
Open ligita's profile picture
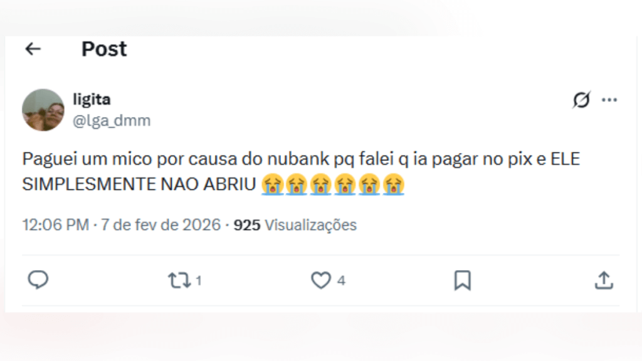[x=43, y=110]
